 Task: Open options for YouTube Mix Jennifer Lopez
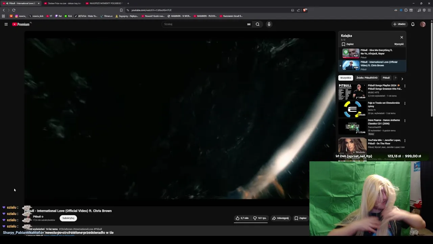(405, 141)
